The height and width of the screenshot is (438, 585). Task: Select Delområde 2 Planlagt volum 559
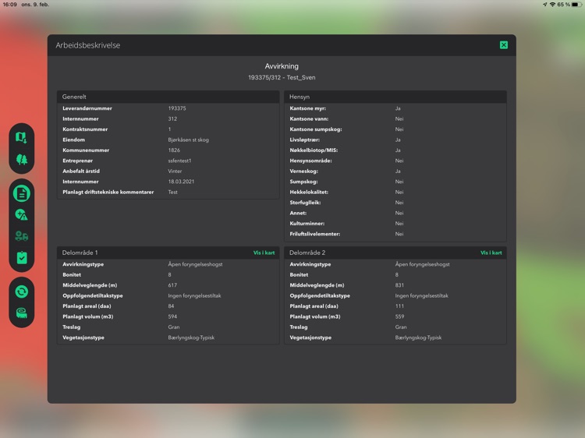pos(399,316)
